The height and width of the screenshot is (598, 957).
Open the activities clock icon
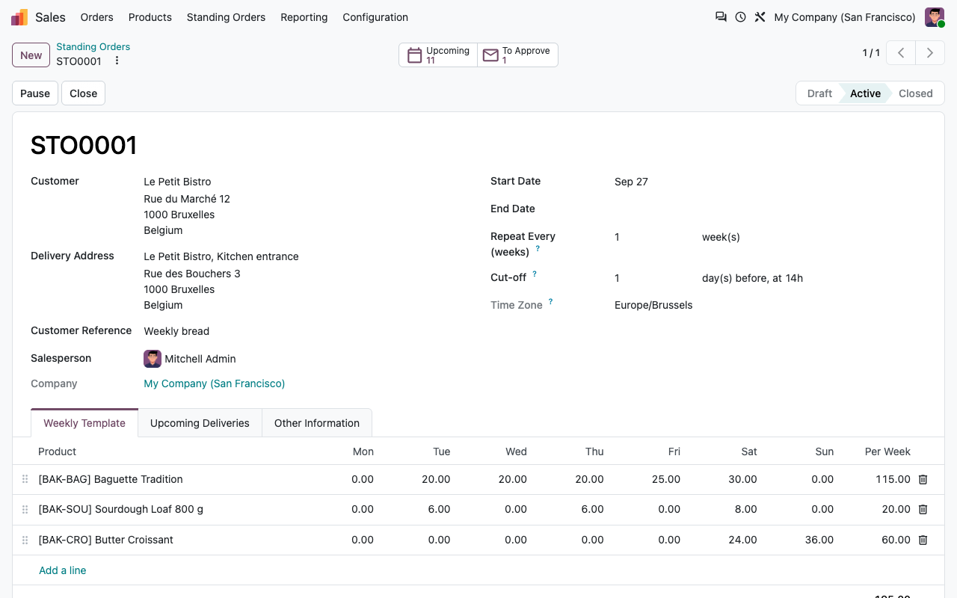point(740,17)
